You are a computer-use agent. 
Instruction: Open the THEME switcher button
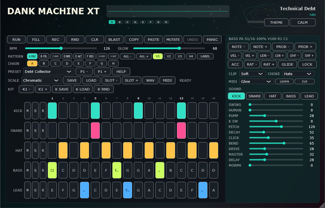tap(276, 22)
